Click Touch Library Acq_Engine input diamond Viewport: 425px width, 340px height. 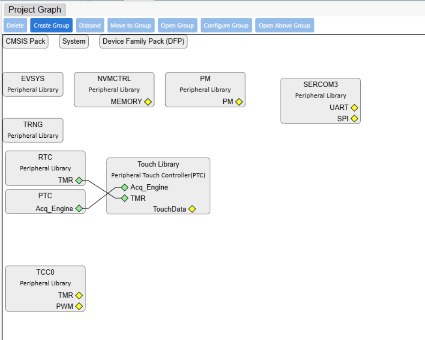point(125,187)
